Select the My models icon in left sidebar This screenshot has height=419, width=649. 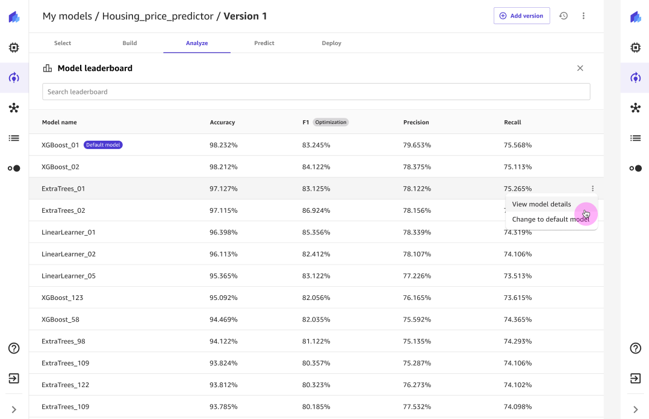14,78
